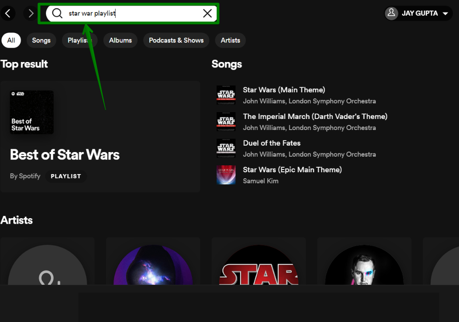Screen dimensions: 459x322
Task: Select the Albums filter chip
Action: click(120, 40)
